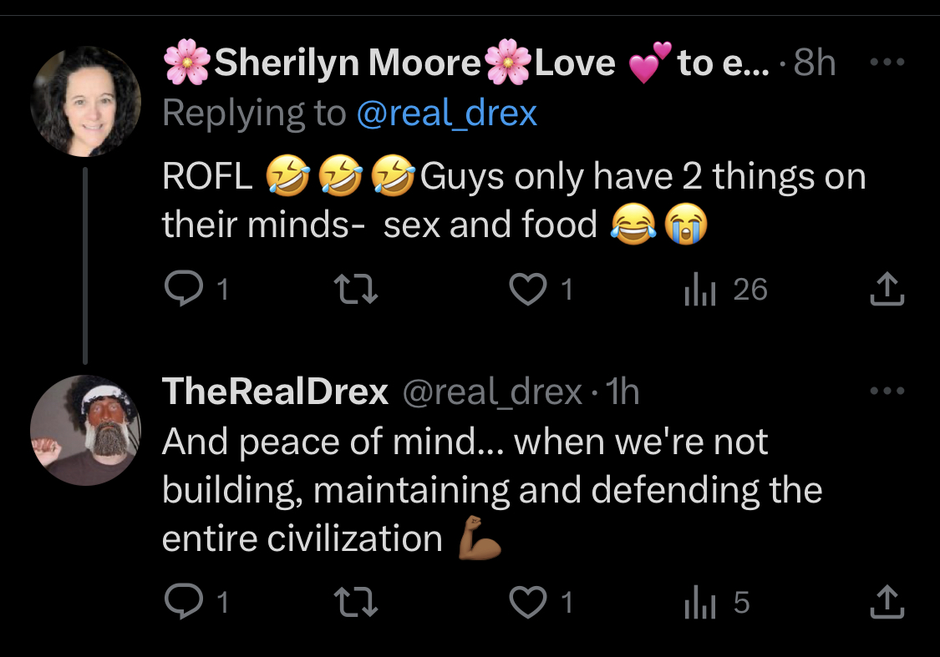Open more options for TheRealDrex's tweet
940x657 pixels.
887,391
